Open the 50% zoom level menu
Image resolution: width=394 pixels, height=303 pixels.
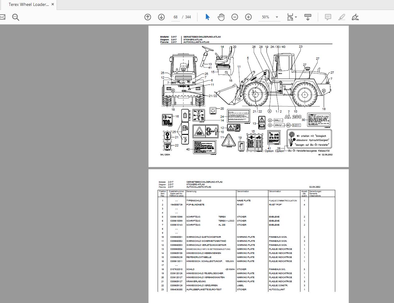point(267,17)
